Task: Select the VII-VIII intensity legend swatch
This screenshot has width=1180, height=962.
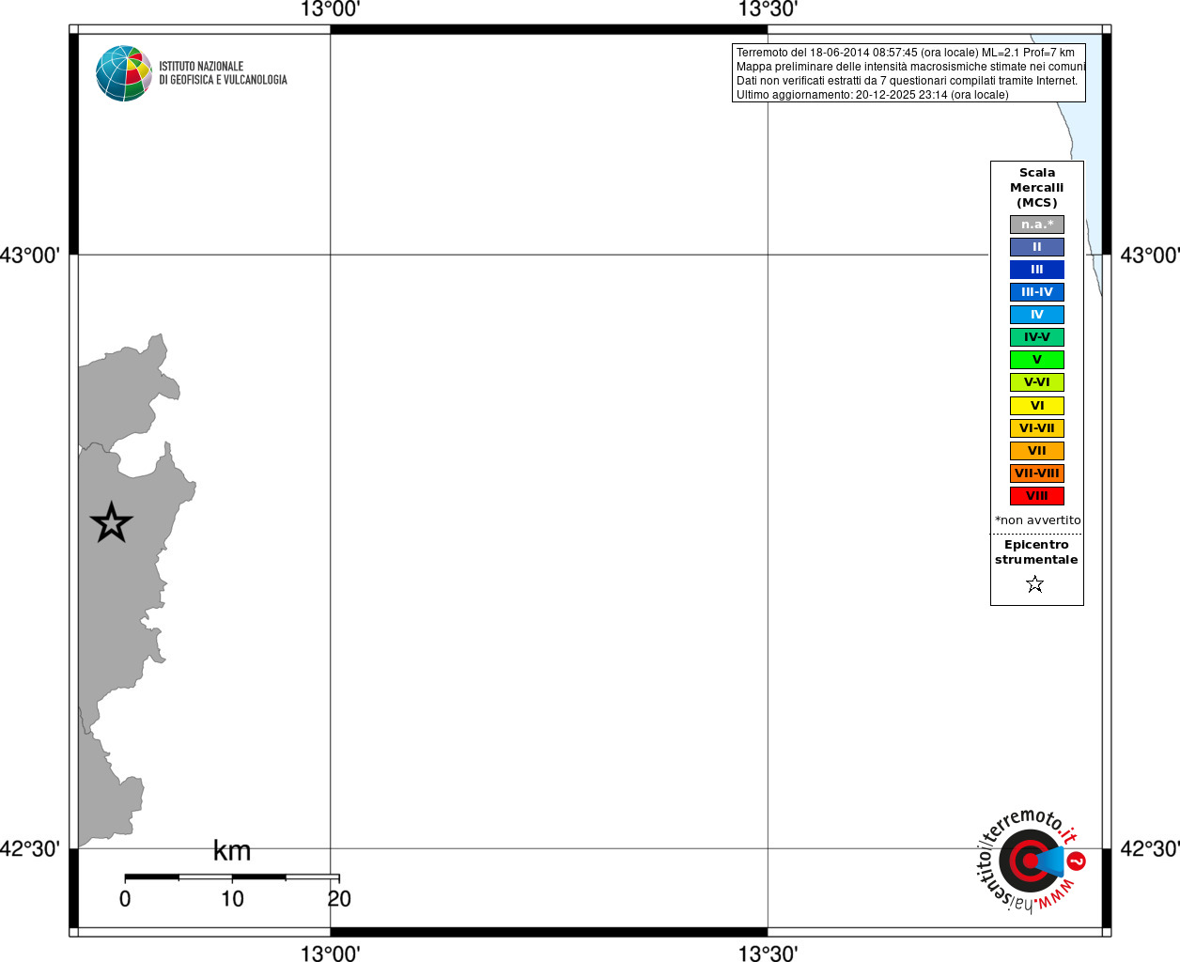Action: pyautogui.click(x=1037, y=473)
